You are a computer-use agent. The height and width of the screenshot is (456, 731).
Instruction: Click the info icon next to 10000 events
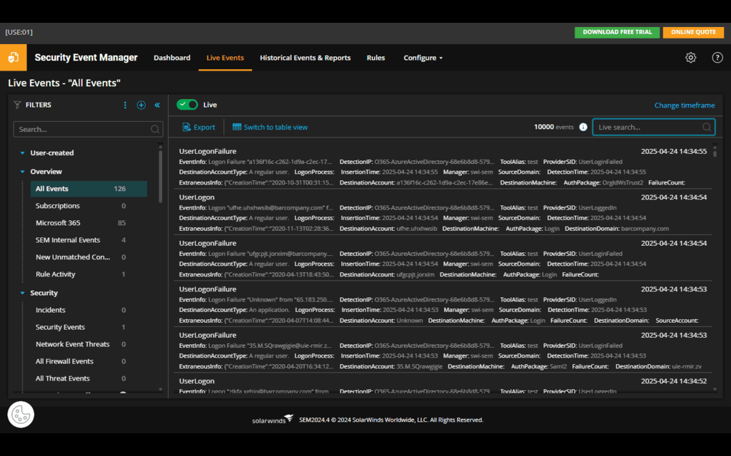tap(583, 126)
